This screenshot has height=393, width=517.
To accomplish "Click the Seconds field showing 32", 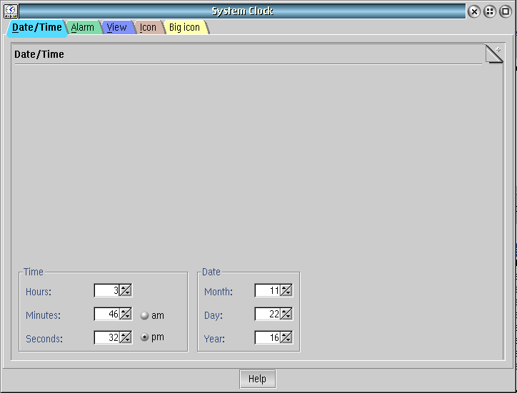I will pyautogui.click(x=107, y=337).
